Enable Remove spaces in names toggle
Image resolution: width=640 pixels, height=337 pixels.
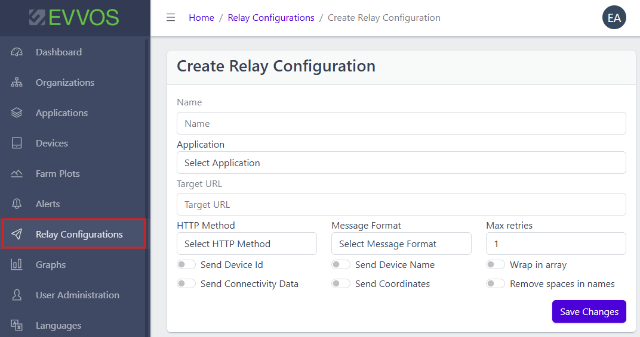click(x=496, y=284)
